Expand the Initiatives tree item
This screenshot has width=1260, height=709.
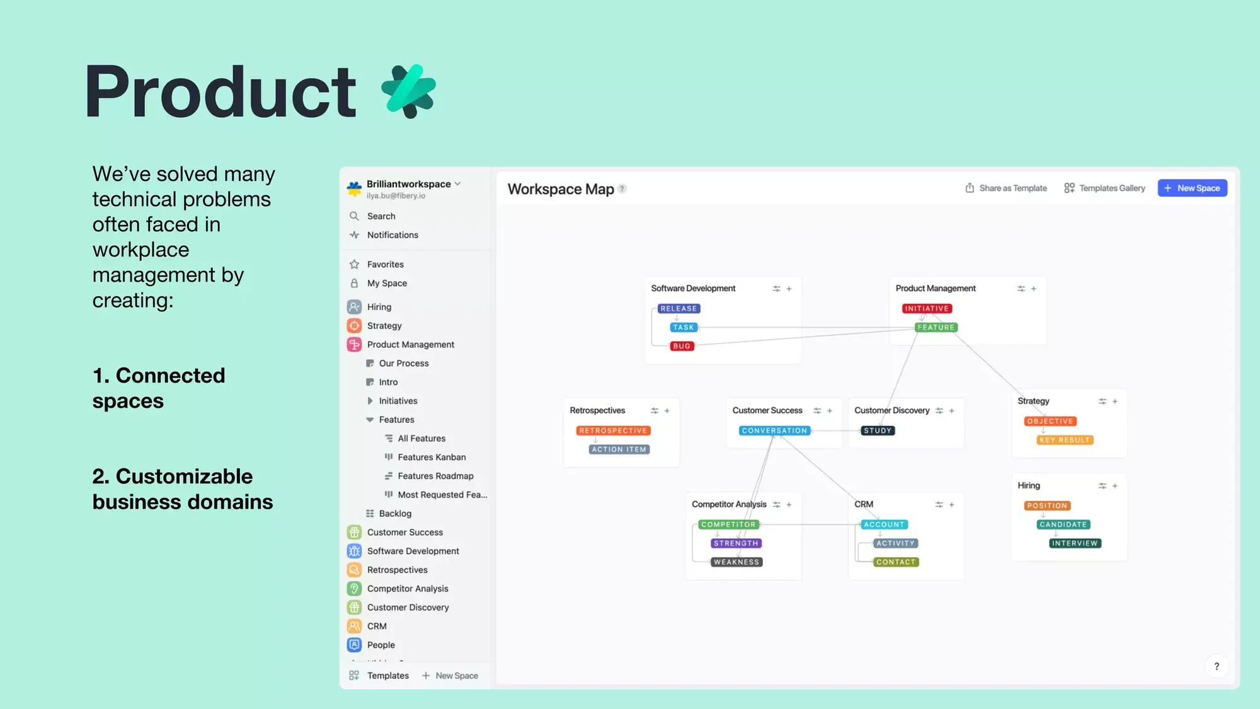[x=370, y=400]
